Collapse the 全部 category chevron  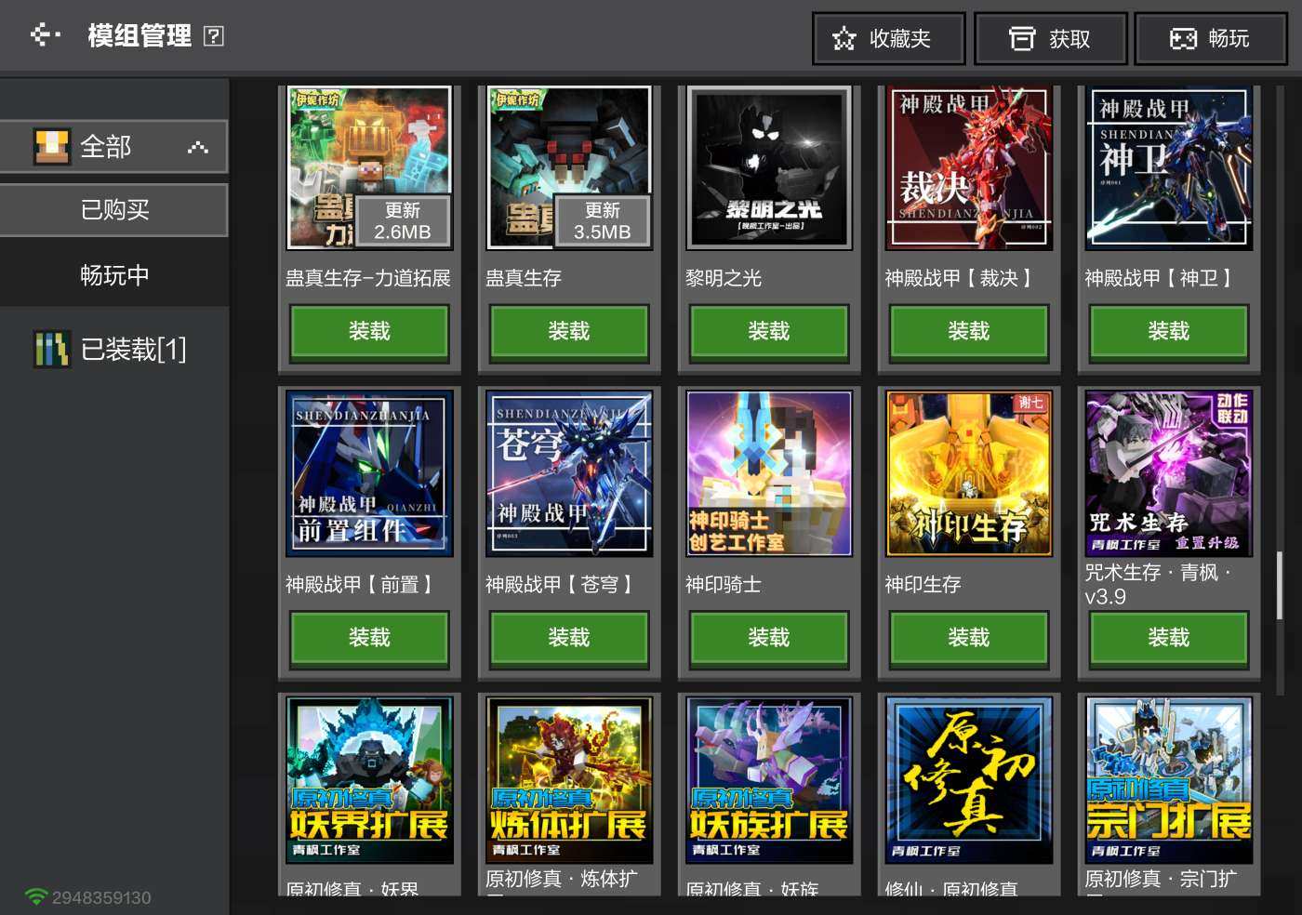197,147
